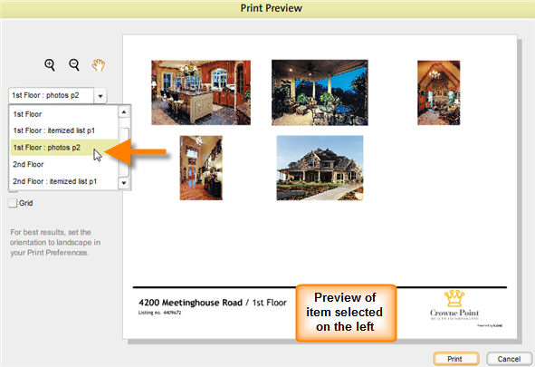Enable the Grid checkbox
This screenshot has height=367, width=535.
(13, 203)
